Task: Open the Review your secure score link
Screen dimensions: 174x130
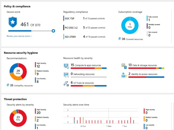Action: (19, 36)
